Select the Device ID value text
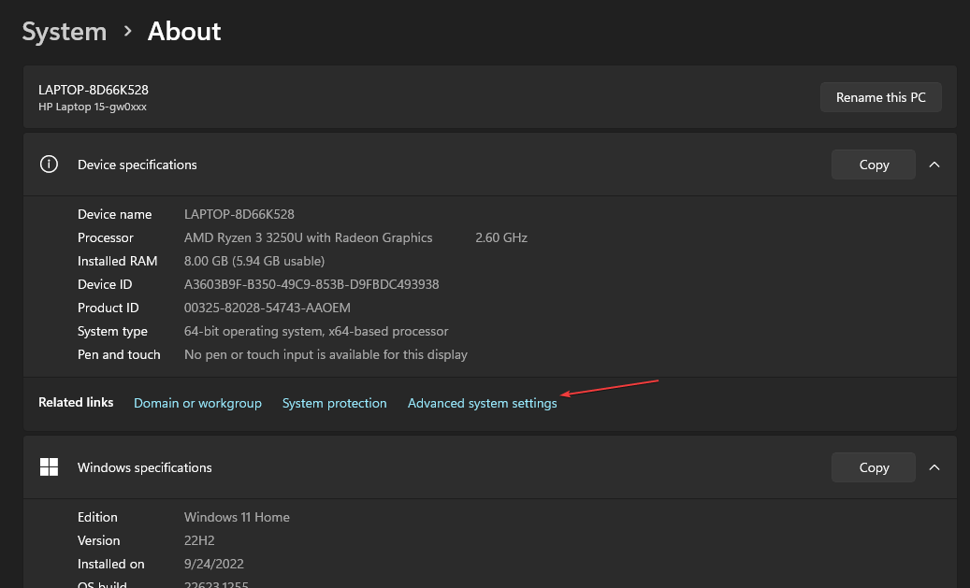The width and height of the screenshot is (970, 588). 311,284
